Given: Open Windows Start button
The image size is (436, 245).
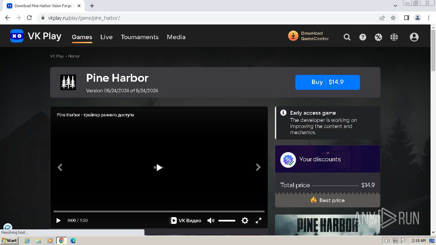Looking at the screenshot, I should (x=9, y=241).
